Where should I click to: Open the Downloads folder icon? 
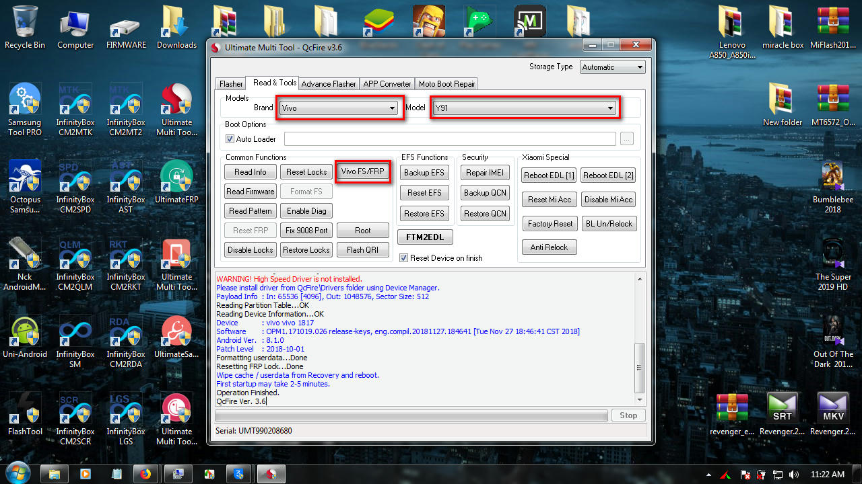point(176,28)
